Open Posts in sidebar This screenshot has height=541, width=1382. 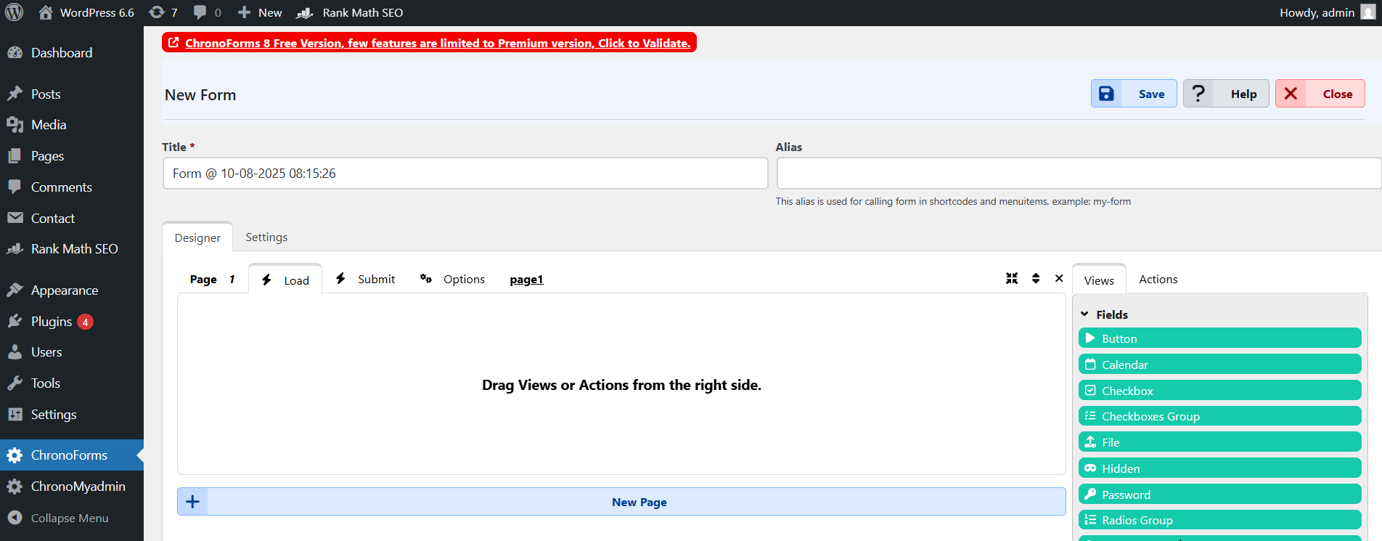click(x=71, y=94)
